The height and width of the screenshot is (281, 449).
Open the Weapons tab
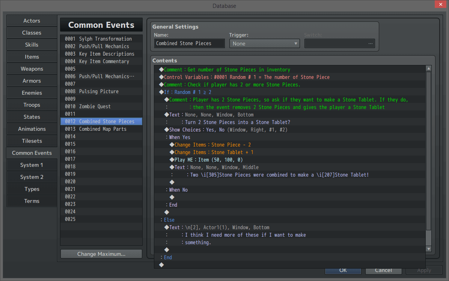[x=32, y=69]
